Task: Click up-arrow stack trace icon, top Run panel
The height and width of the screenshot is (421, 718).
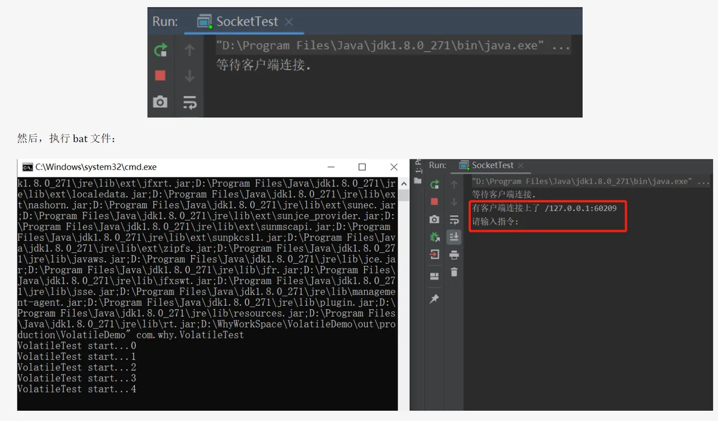Action: point(190,50)
